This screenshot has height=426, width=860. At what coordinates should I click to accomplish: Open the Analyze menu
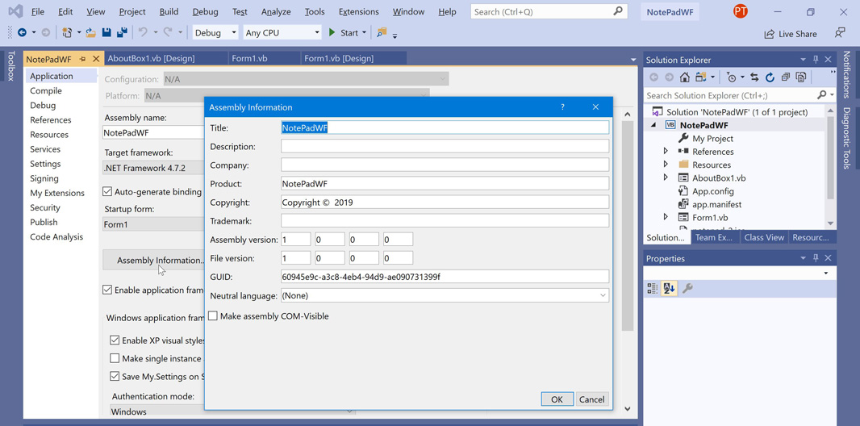pyautogui.click(x=275, y=12)
